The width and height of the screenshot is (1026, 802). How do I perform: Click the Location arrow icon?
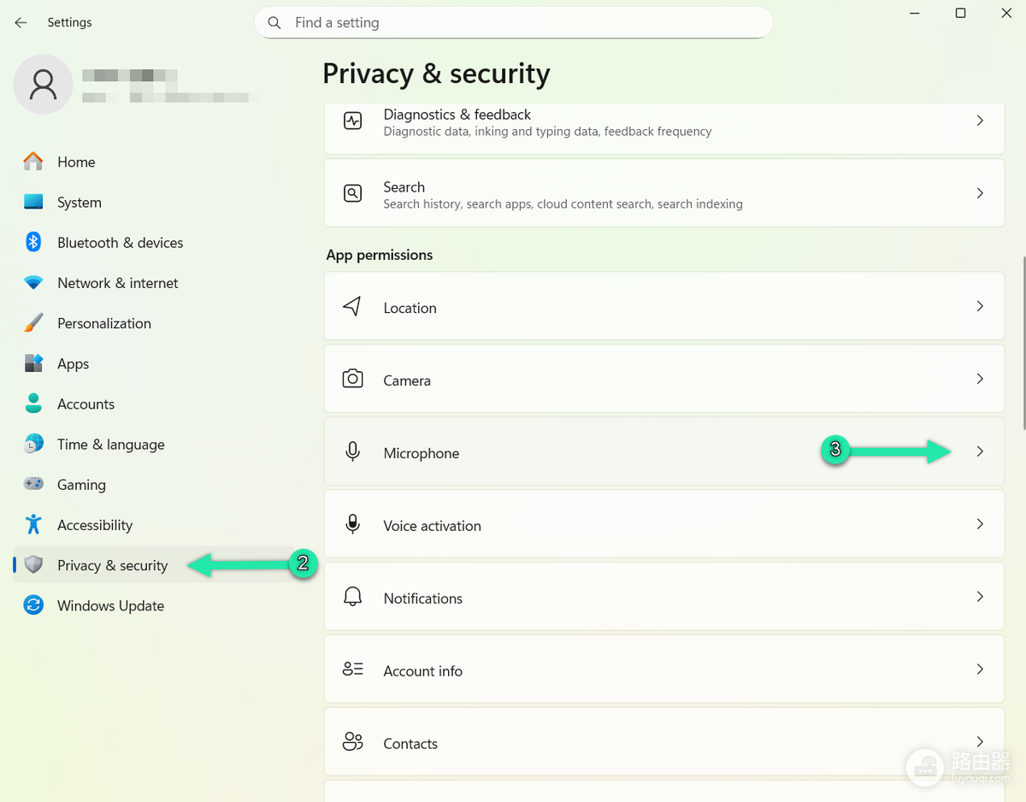(x=352, y=306)
